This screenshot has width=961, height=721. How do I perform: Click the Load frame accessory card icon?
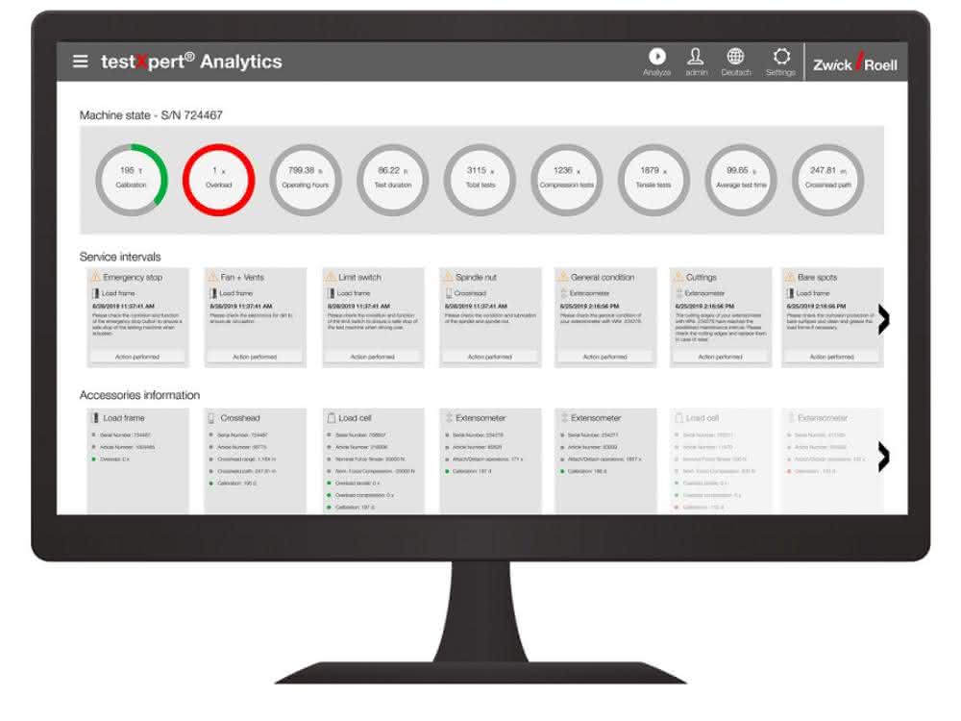tap(95, 418)
